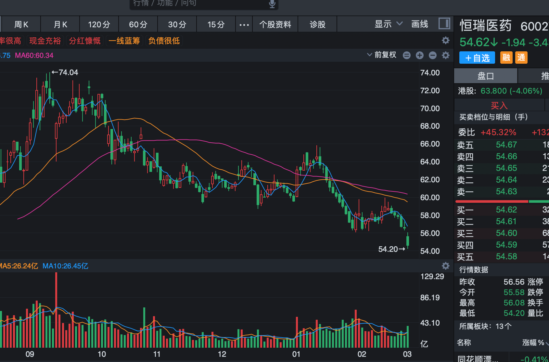This screenshot has height=362, width=549.
Task: Open settings gear in the tags row
Action: (x=446, y=40)
